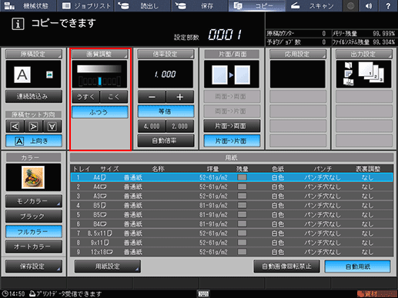
Task: Set magnification to 2.000
Action: 180,126
